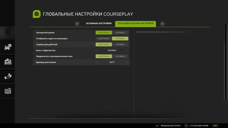Enable Справка для действий with Активно
The image size is (228, 128).
pyautogui.click(x=120, y=45)
